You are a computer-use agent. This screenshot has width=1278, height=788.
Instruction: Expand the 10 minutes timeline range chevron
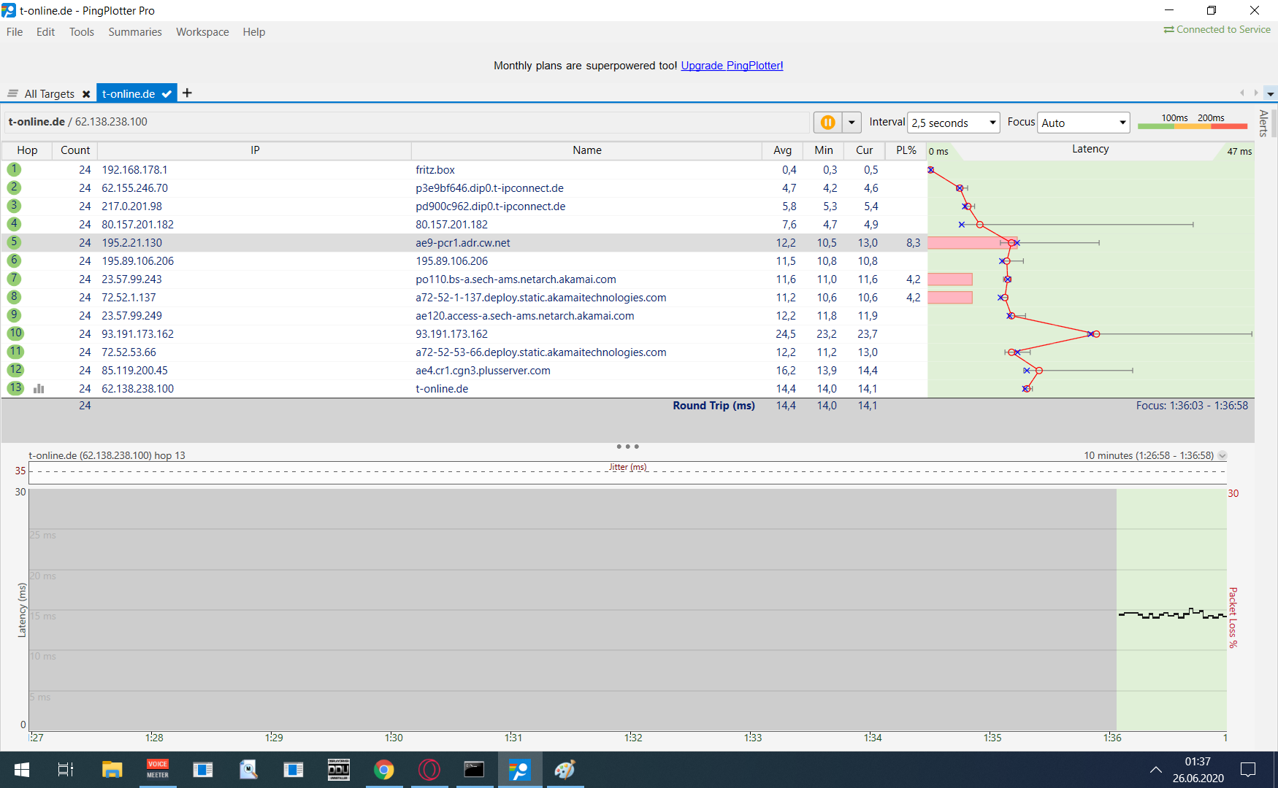pos(1222,455)
